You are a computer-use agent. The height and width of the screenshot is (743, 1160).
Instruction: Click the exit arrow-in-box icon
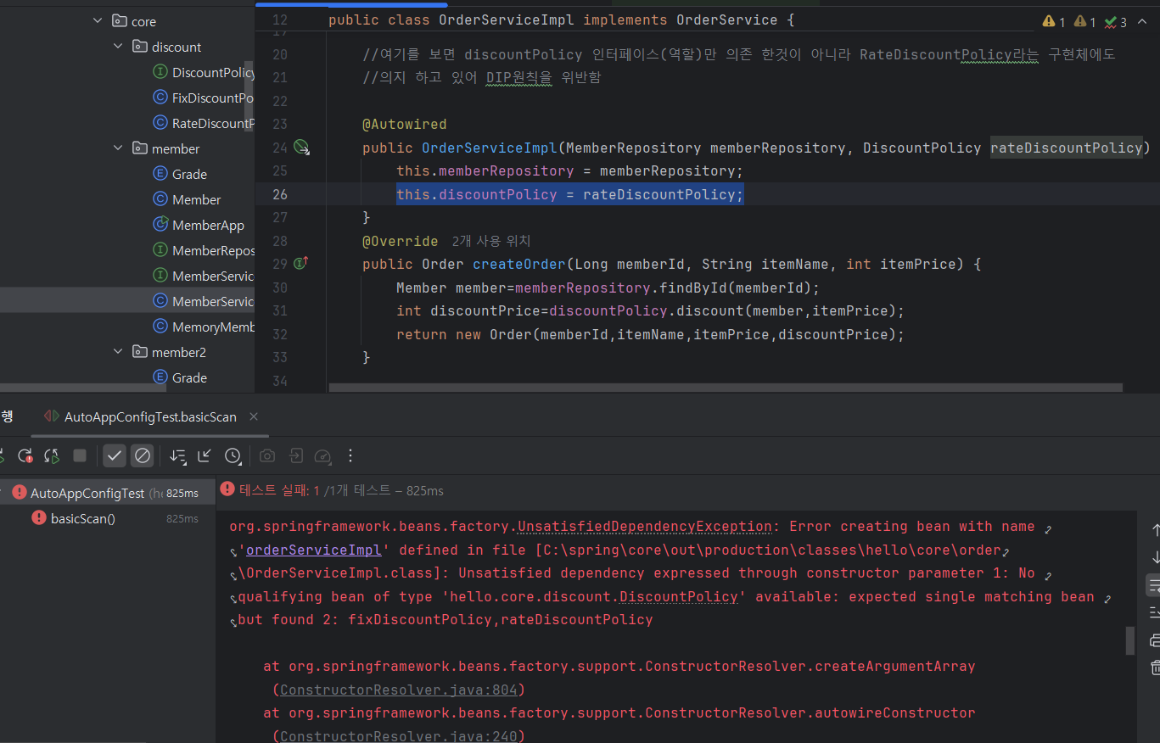point(295,455)
